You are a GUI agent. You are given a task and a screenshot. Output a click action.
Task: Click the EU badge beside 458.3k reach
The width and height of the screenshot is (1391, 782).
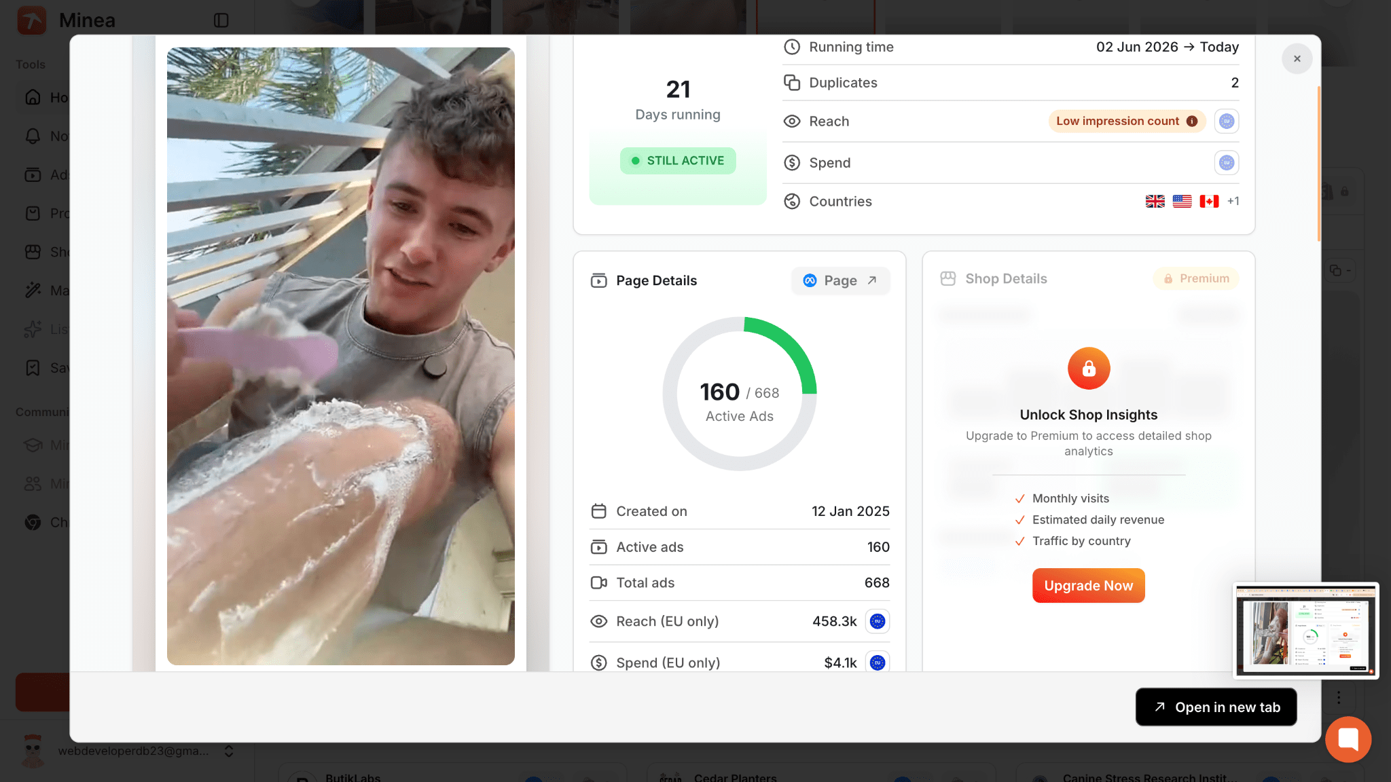[x=878, y=621]
